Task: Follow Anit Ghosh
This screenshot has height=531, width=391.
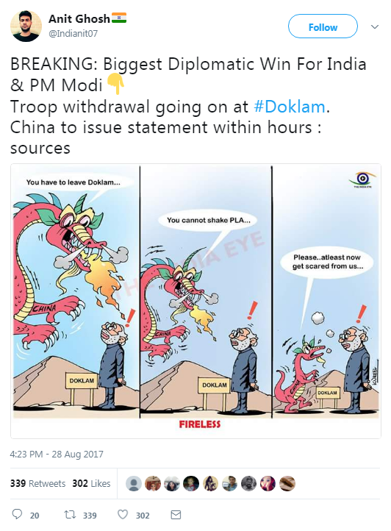Action: [x=323, y=26]
